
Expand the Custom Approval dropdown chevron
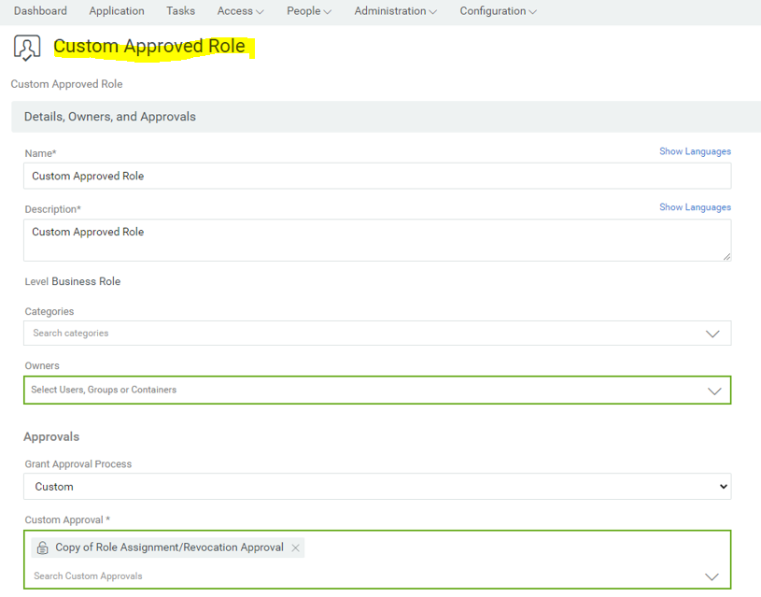click(x=712, y=576)
